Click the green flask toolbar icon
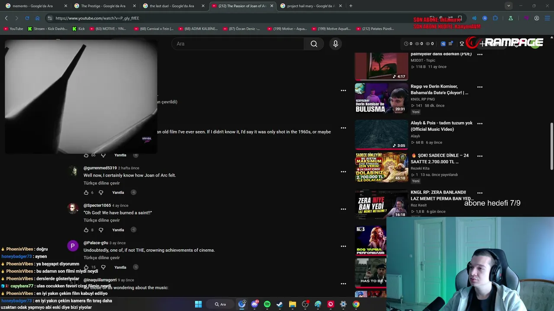The height and width of the screenshot is (311, 554). pos(511,18)
